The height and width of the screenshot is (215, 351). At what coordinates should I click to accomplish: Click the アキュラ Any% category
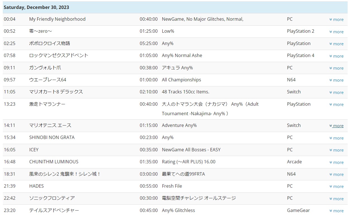tap(177, 68)
